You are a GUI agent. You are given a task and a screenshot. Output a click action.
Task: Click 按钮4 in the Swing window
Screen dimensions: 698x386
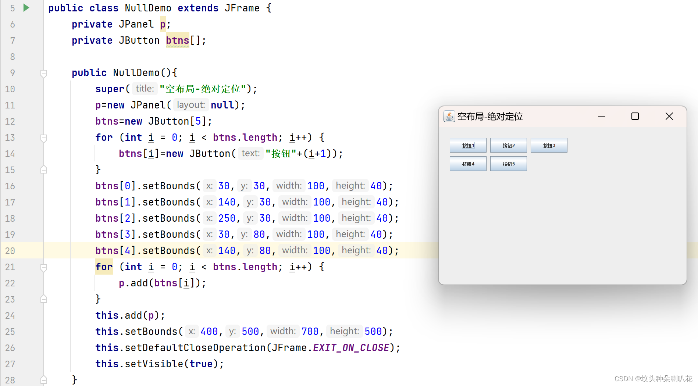point(468,164)
